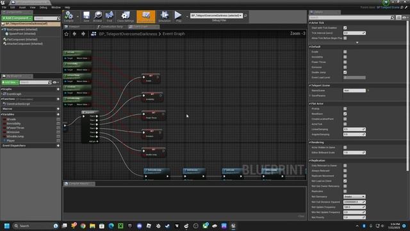Click the grid icon before breadcrumb

94,34
